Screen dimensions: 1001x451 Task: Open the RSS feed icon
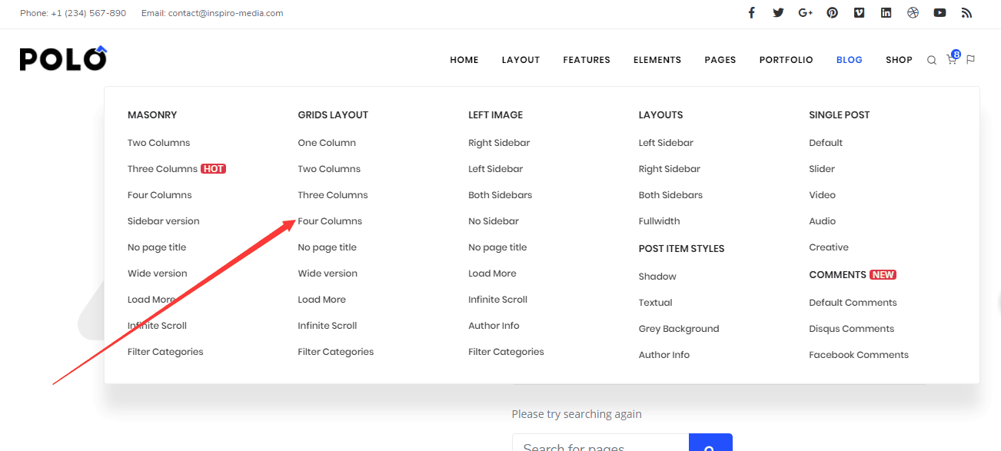coord(966,13)
